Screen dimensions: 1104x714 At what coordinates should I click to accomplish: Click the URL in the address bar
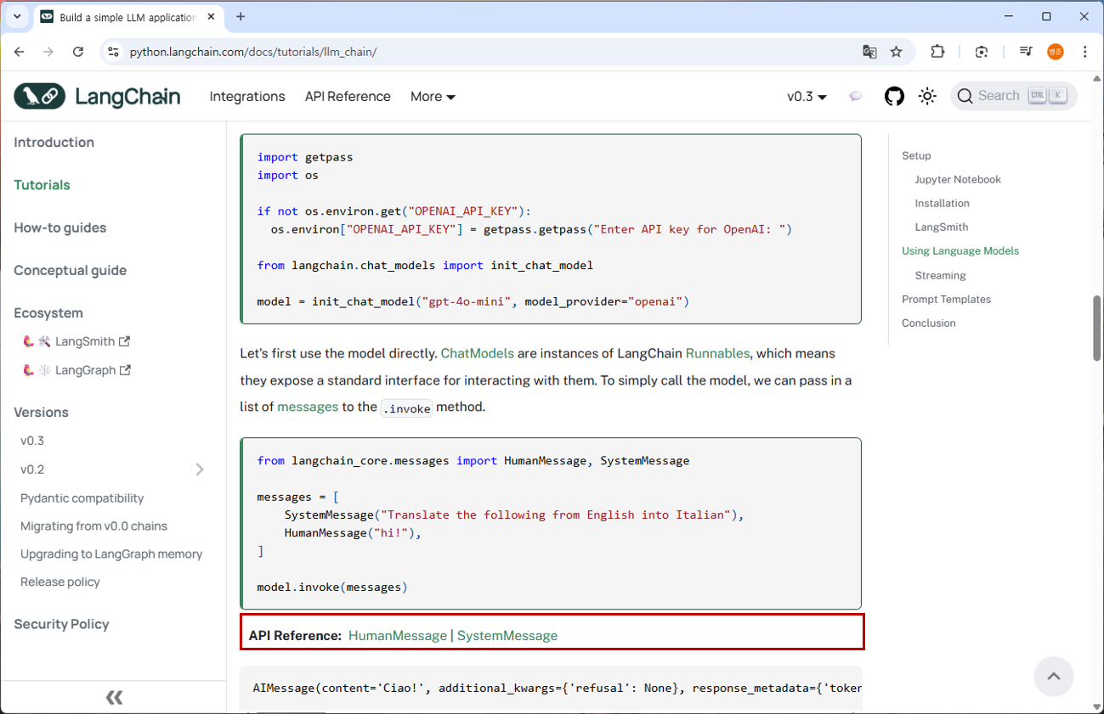pos(252,52)
